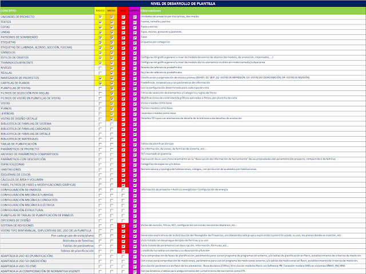Image resolution: width=366 pixels, height=274 pixels.
Task: Check BASICO box in LEYENDAS row
Action: point(100,113)
